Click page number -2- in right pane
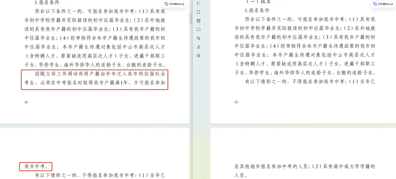 (236, 102)
